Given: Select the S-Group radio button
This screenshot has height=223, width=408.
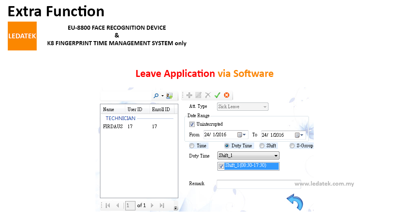Looking at the screenshot, I should point(292,146).
